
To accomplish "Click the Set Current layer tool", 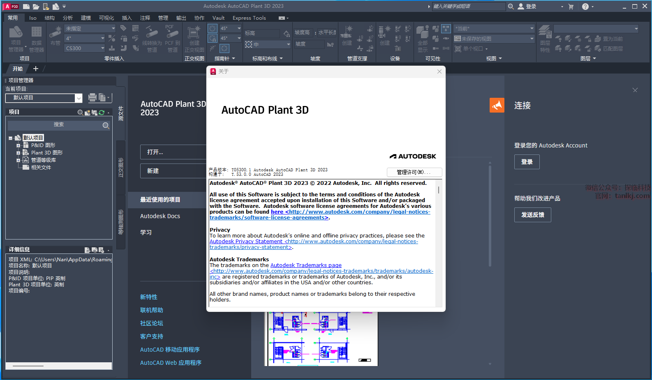I will click(x=608, y=39).
